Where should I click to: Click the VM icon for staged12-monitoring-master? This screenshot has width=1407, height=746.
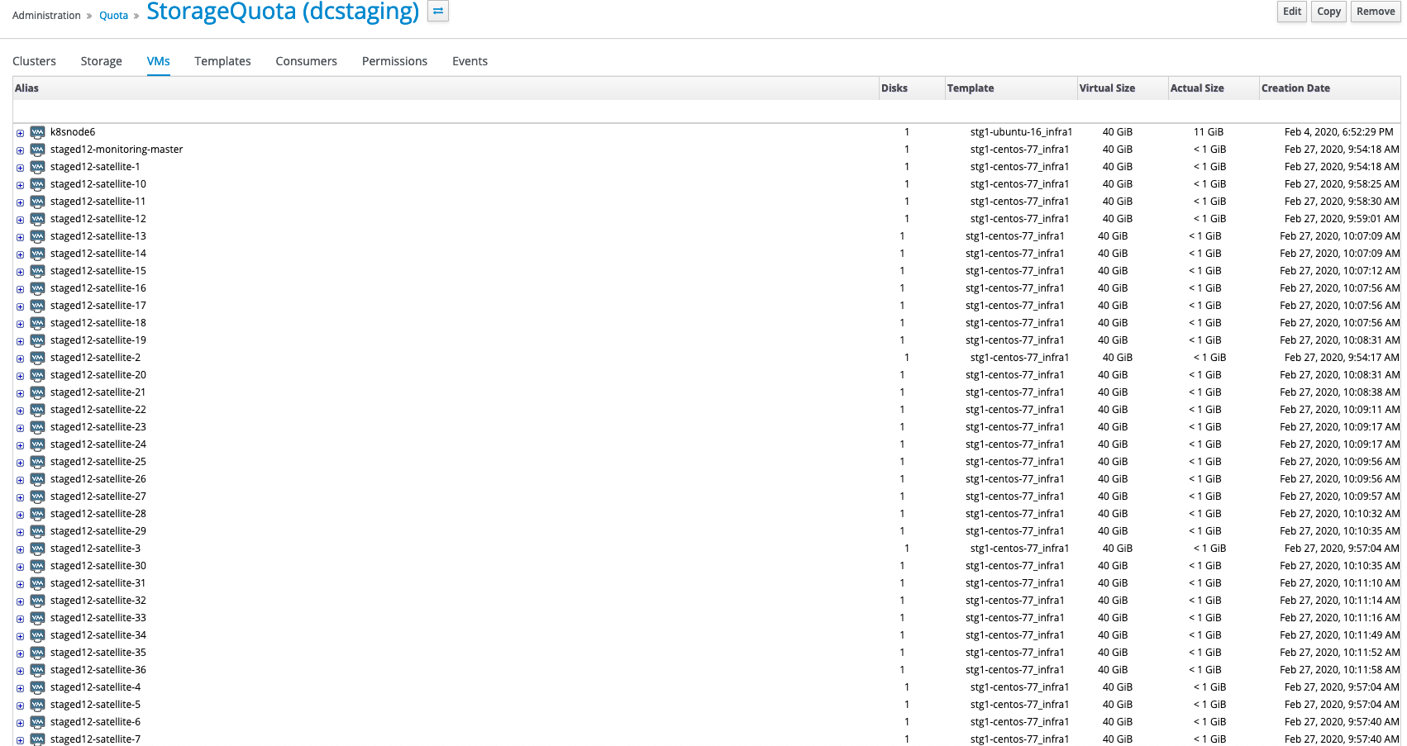(37, 150)
